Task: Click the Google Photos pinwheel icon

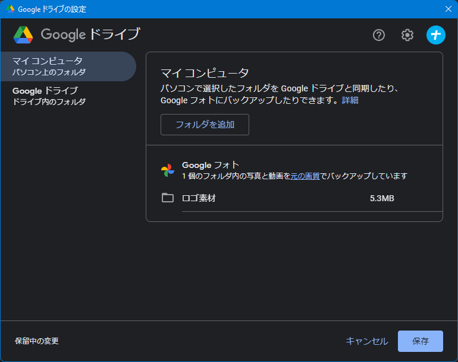Action: 168,170
